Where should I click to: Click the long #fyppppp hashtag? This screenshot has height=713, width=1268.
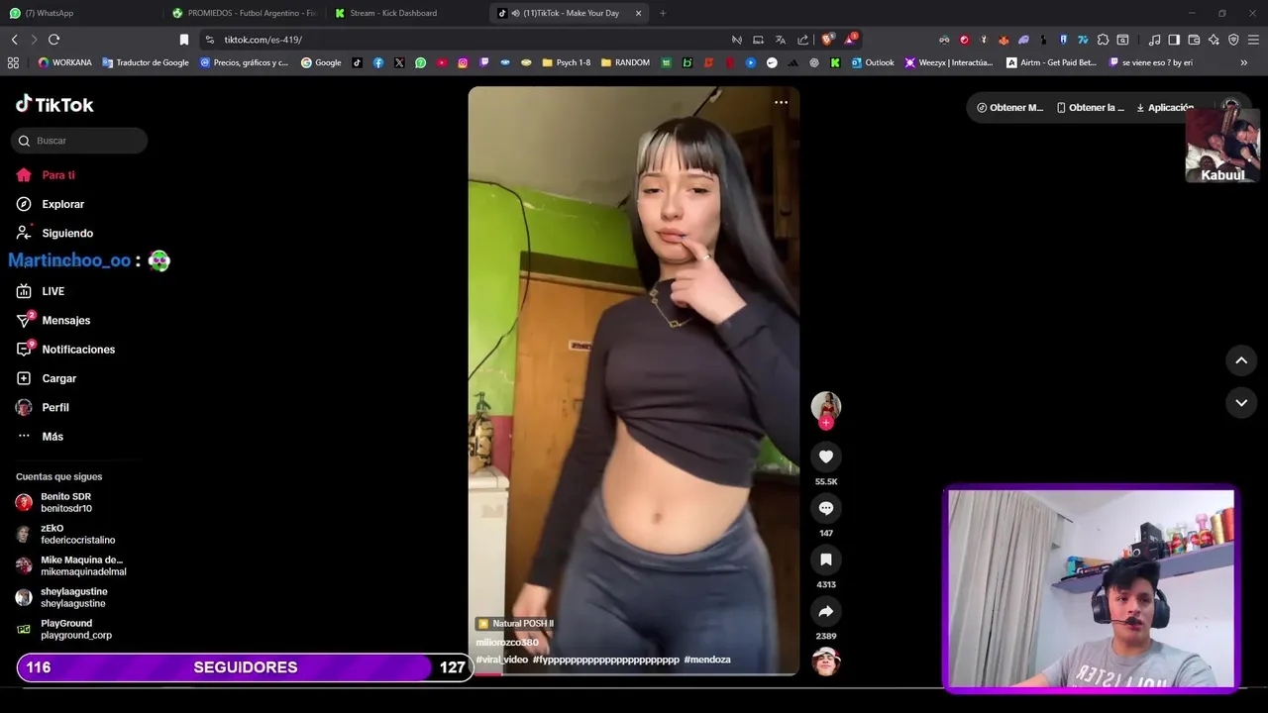[x=606, y=660]
